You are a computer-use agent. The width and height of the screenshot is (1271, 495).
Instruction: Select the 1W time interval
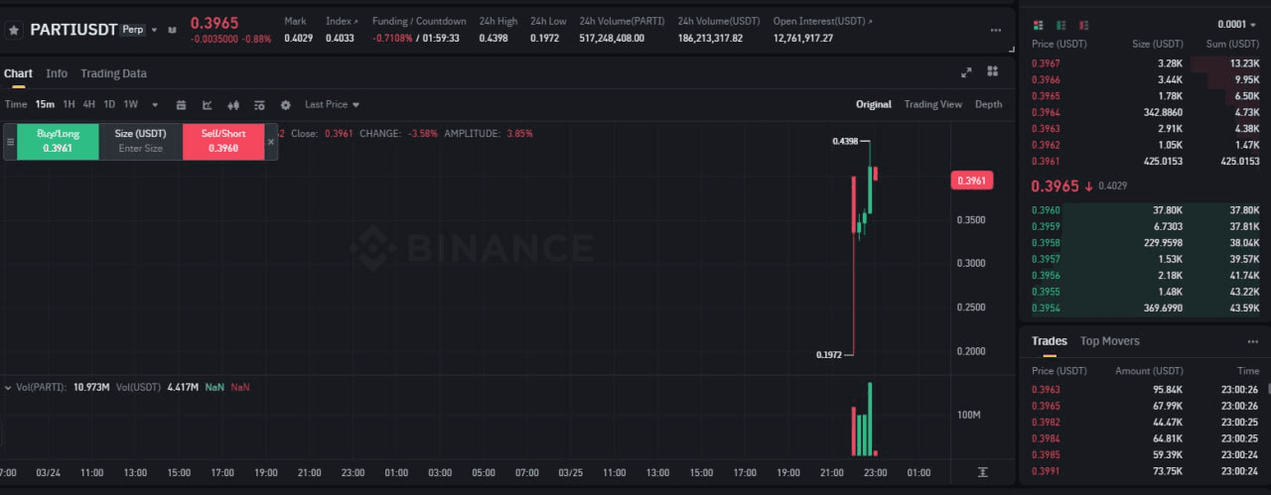tap(130, 104)
